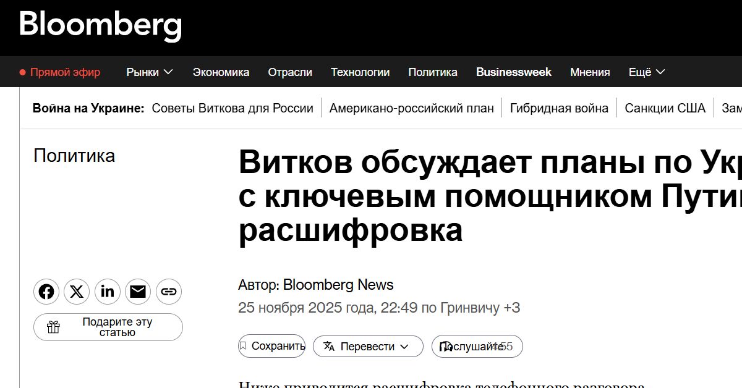This screenshot has height=388, width=742.
Task: Share the article on LinkedIn
Action: pyautogui.click(x=108, y=292)
